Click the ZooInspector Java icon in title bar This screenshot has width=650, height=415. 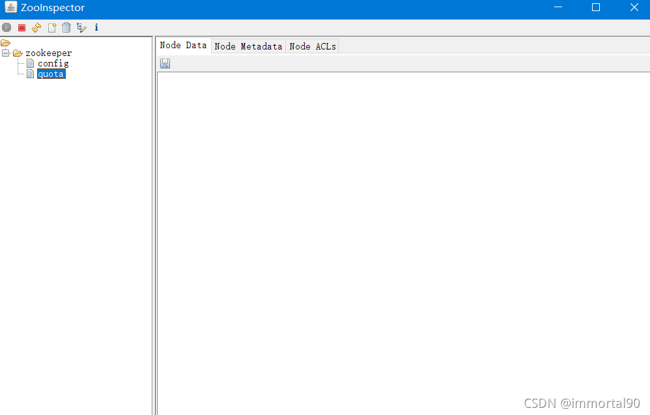(11, 7)
